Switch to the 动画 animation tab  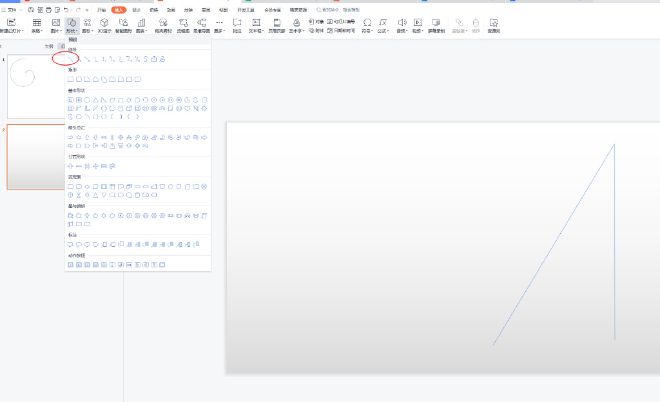[x=171, y=10]
